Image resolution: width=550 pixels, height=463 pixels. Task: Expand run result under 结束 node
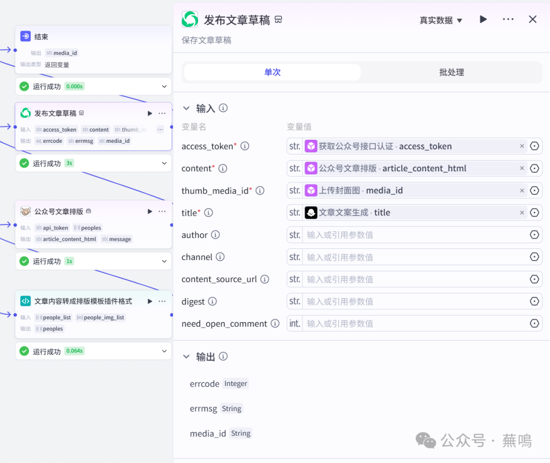coord(164,87)
